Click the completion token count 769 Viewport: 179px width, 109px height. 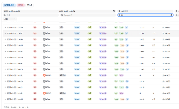[x=154, y=57]
